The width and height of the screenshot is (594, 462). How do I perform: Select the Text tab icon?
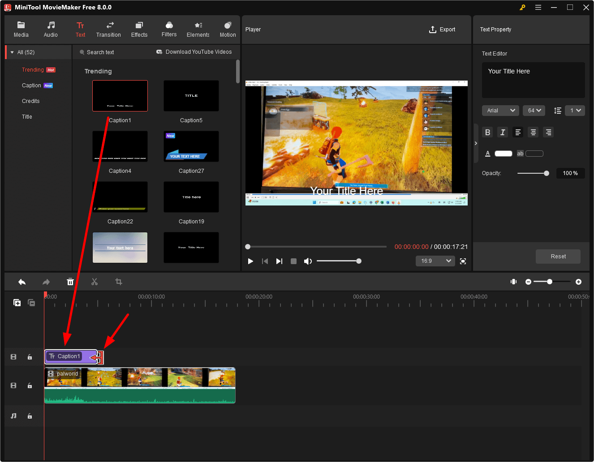(80, 26)
